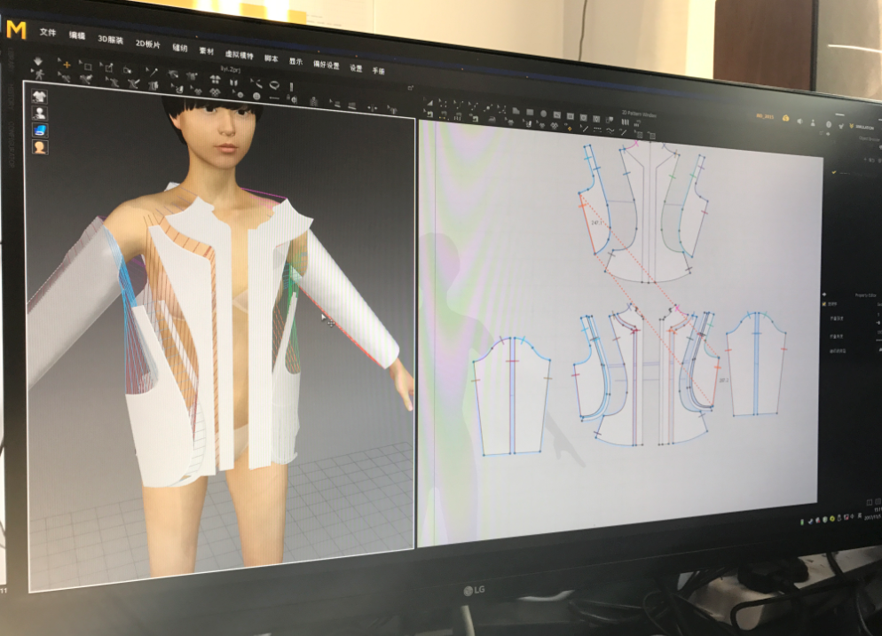The image size is (882, 636).
Task: Open the 编辑 menu
Action: click(x=77, y=35)
